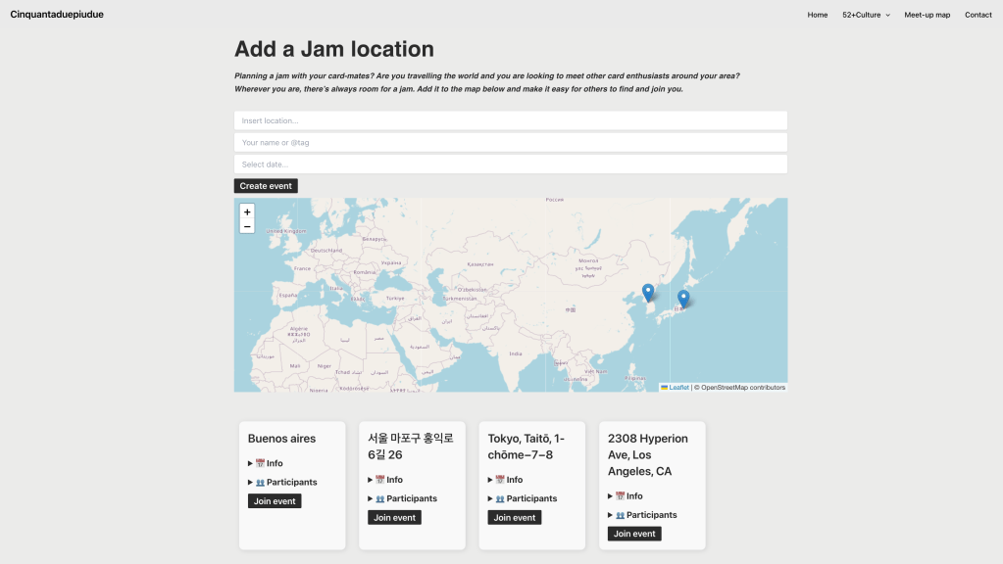Join the Tokyo, Taitō event
The height and width of the screenshot is (564, 1003).
(514, 518)
